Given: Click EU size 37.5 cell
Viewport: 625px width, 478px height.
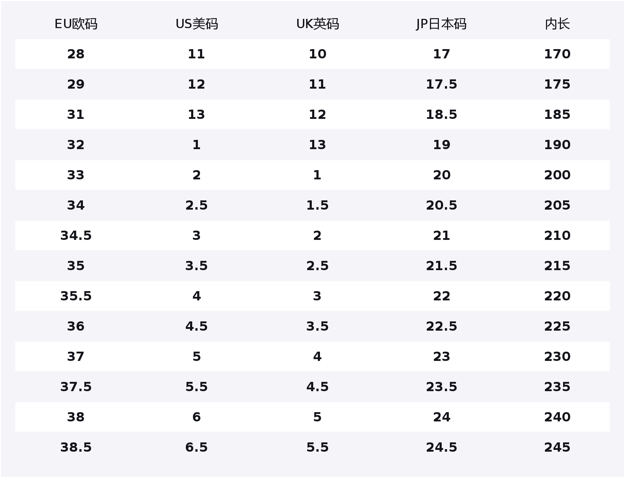Looking at the screenshot, I should (x=76, y=387).
